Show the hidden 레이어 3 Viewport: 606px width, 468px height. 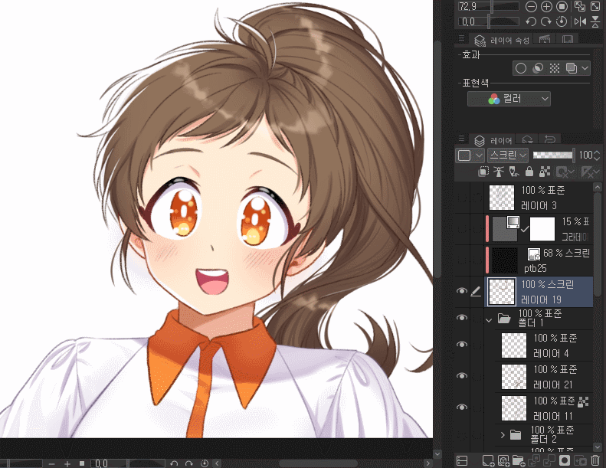[461, 198]
